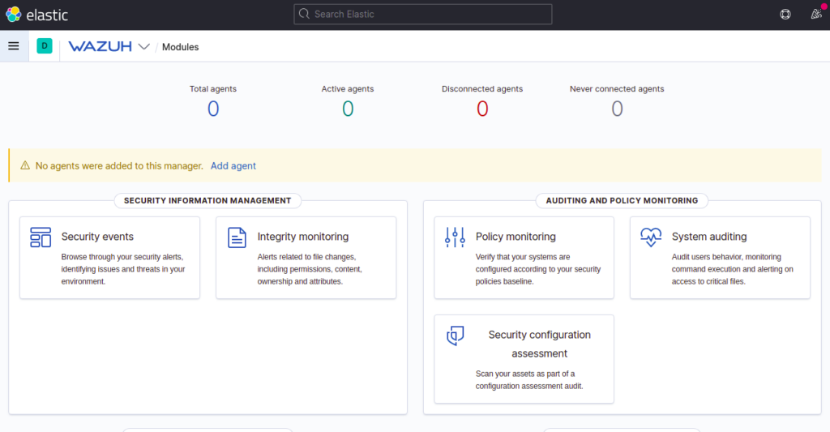Click the 'Active agents' label

click(x=348, y=89)
